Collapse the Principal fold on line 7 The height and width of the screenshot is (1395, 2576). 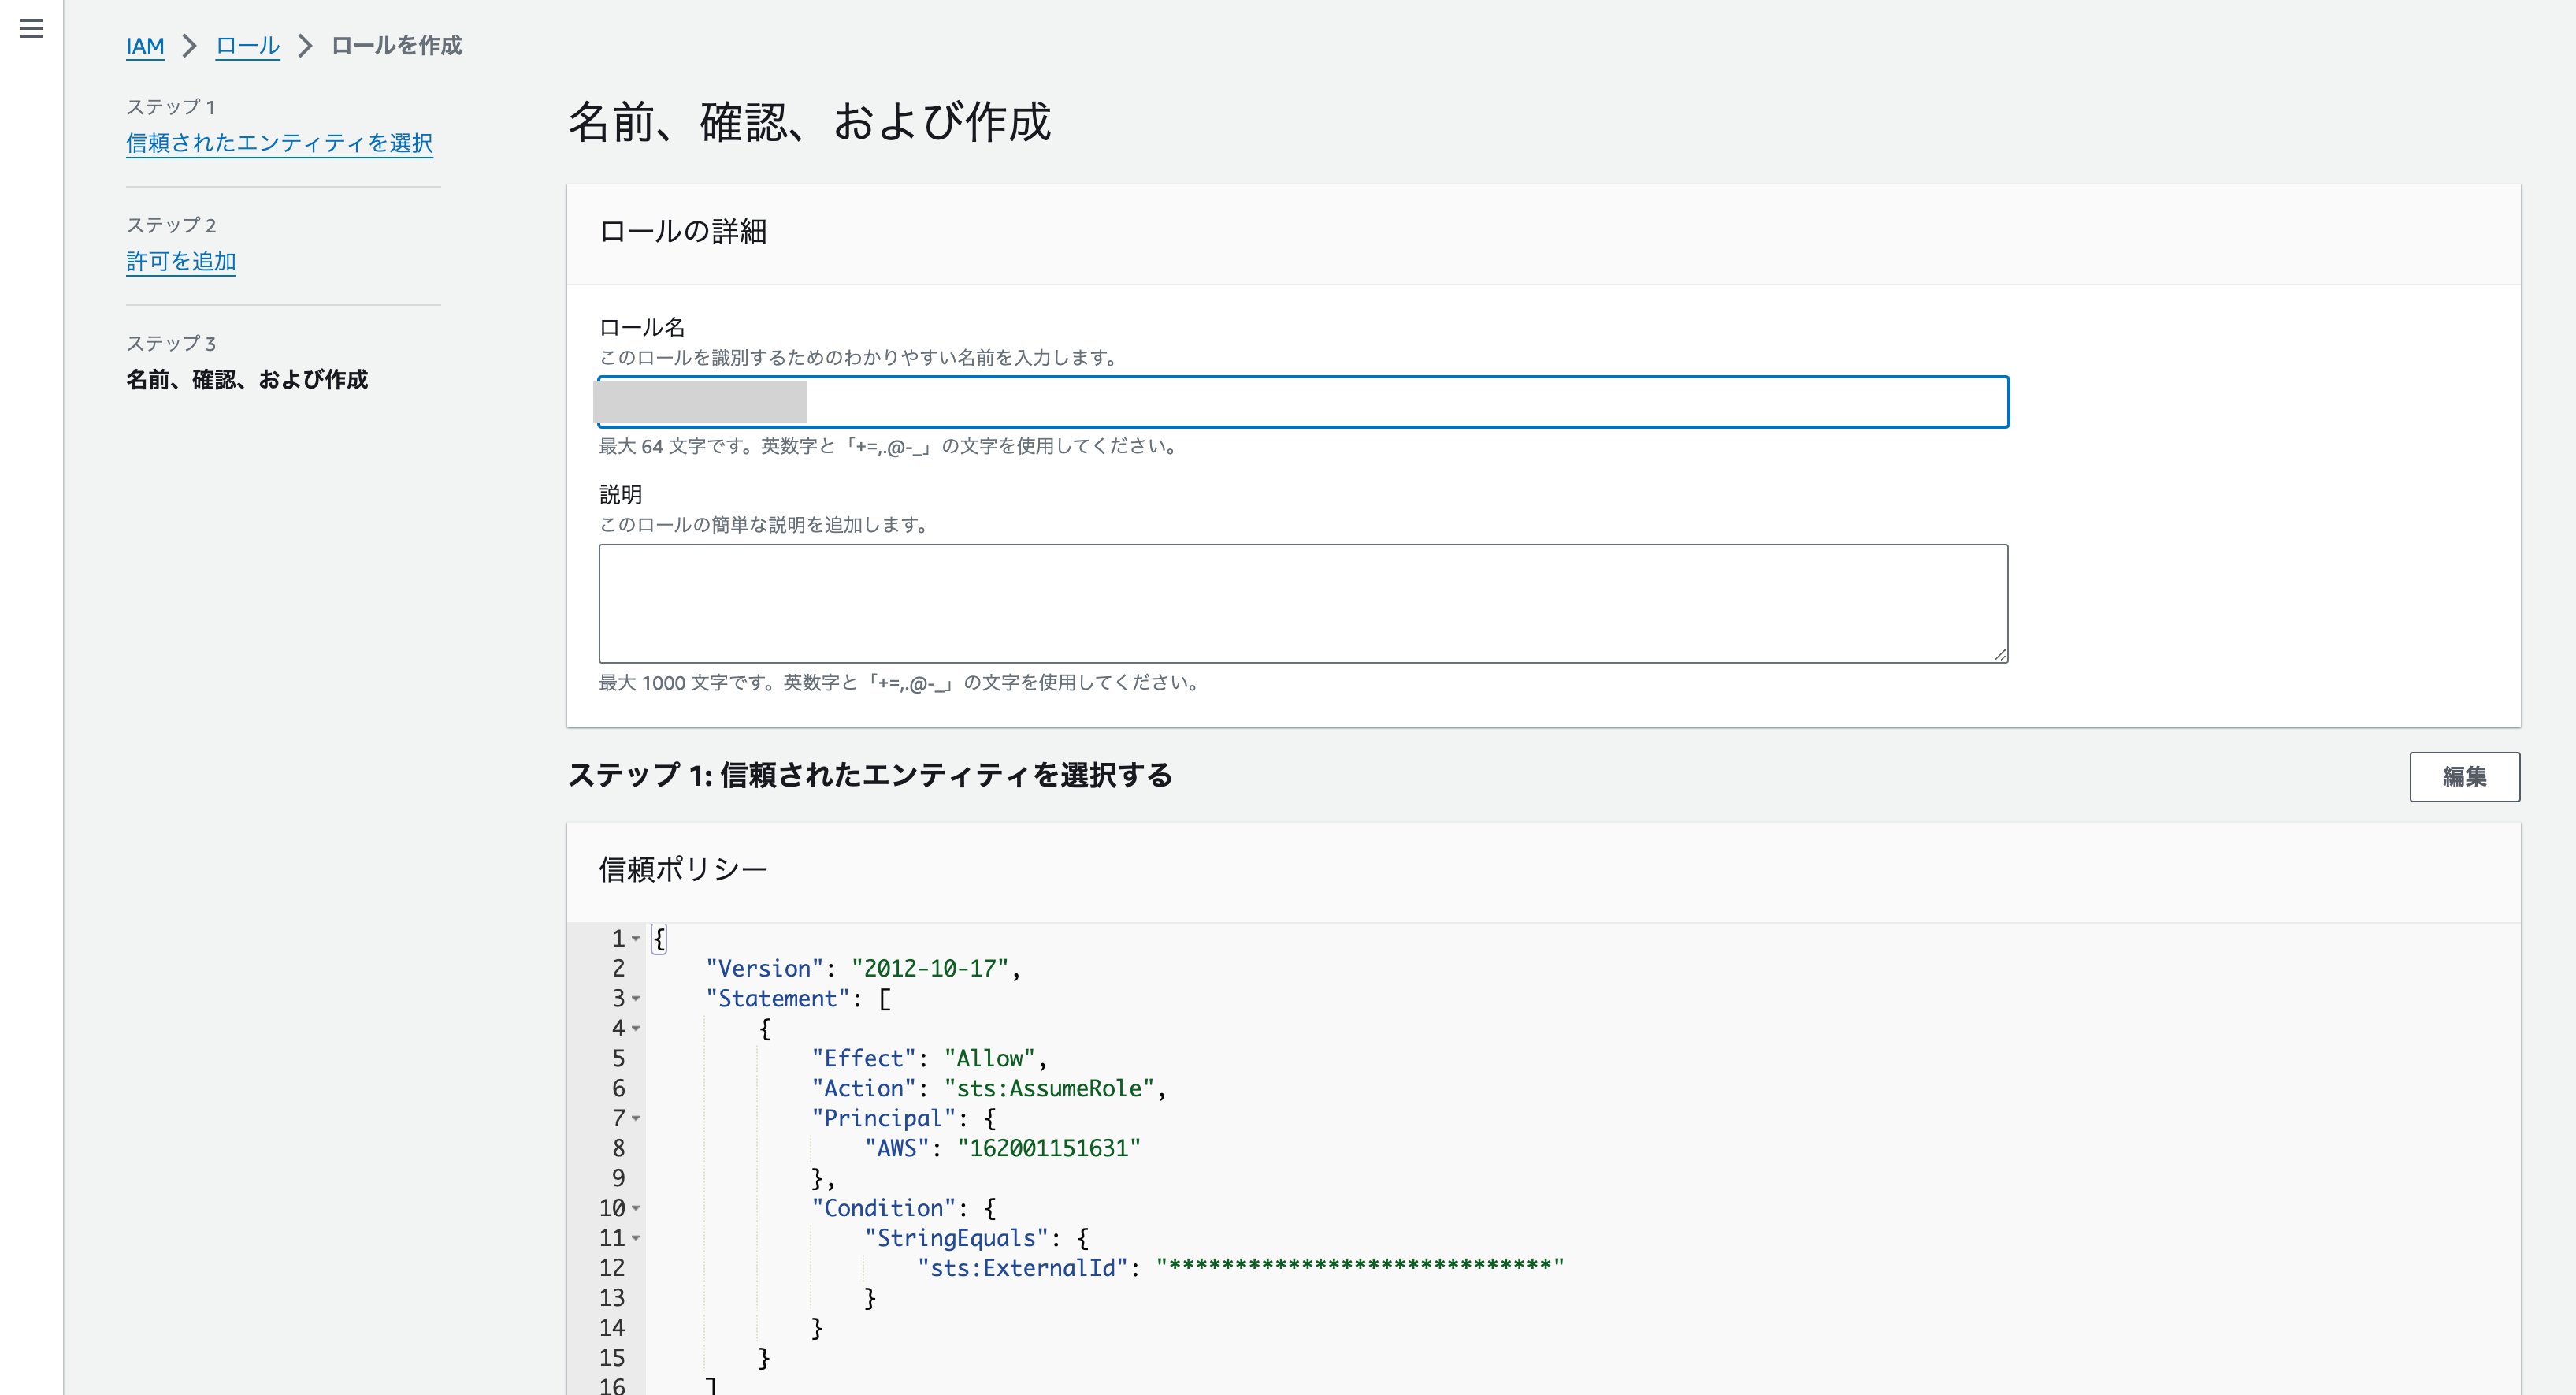[x=636, y=1119]
